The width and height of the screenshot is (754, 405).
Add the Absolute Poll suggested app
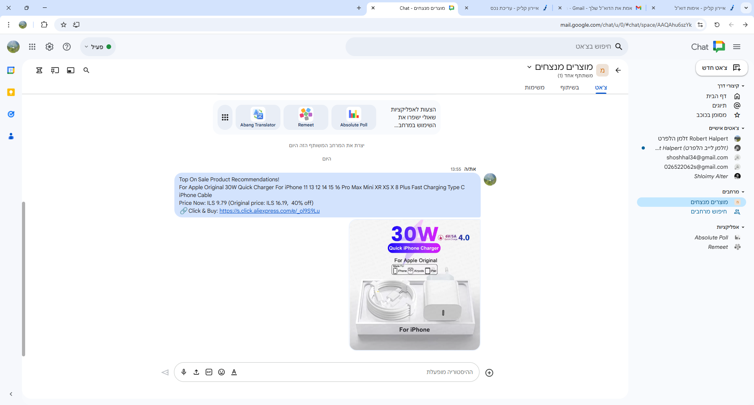[354, 117]
